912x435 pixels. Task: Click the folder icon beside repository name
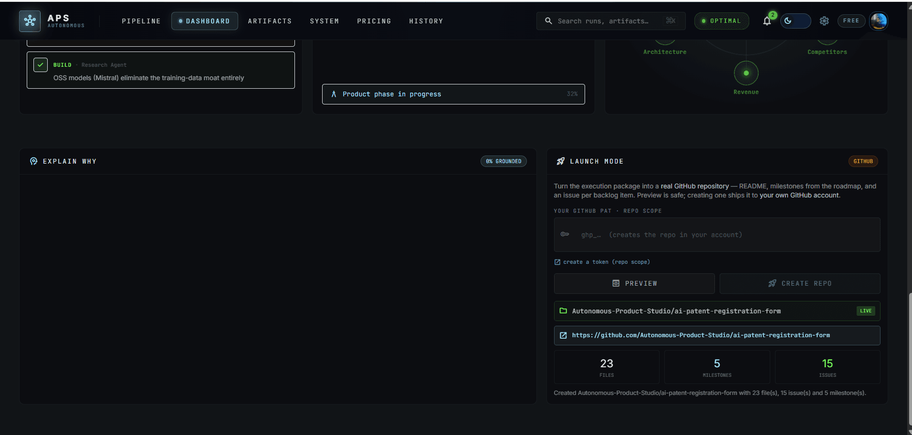click(563, 311)
